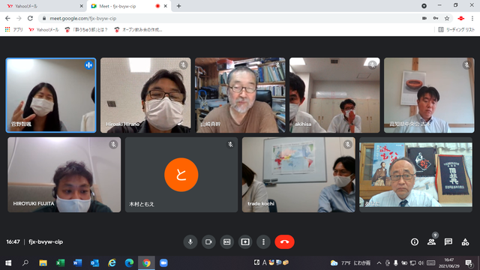
Task: Go forward in browser history
Action: click(x=19, y=18)
